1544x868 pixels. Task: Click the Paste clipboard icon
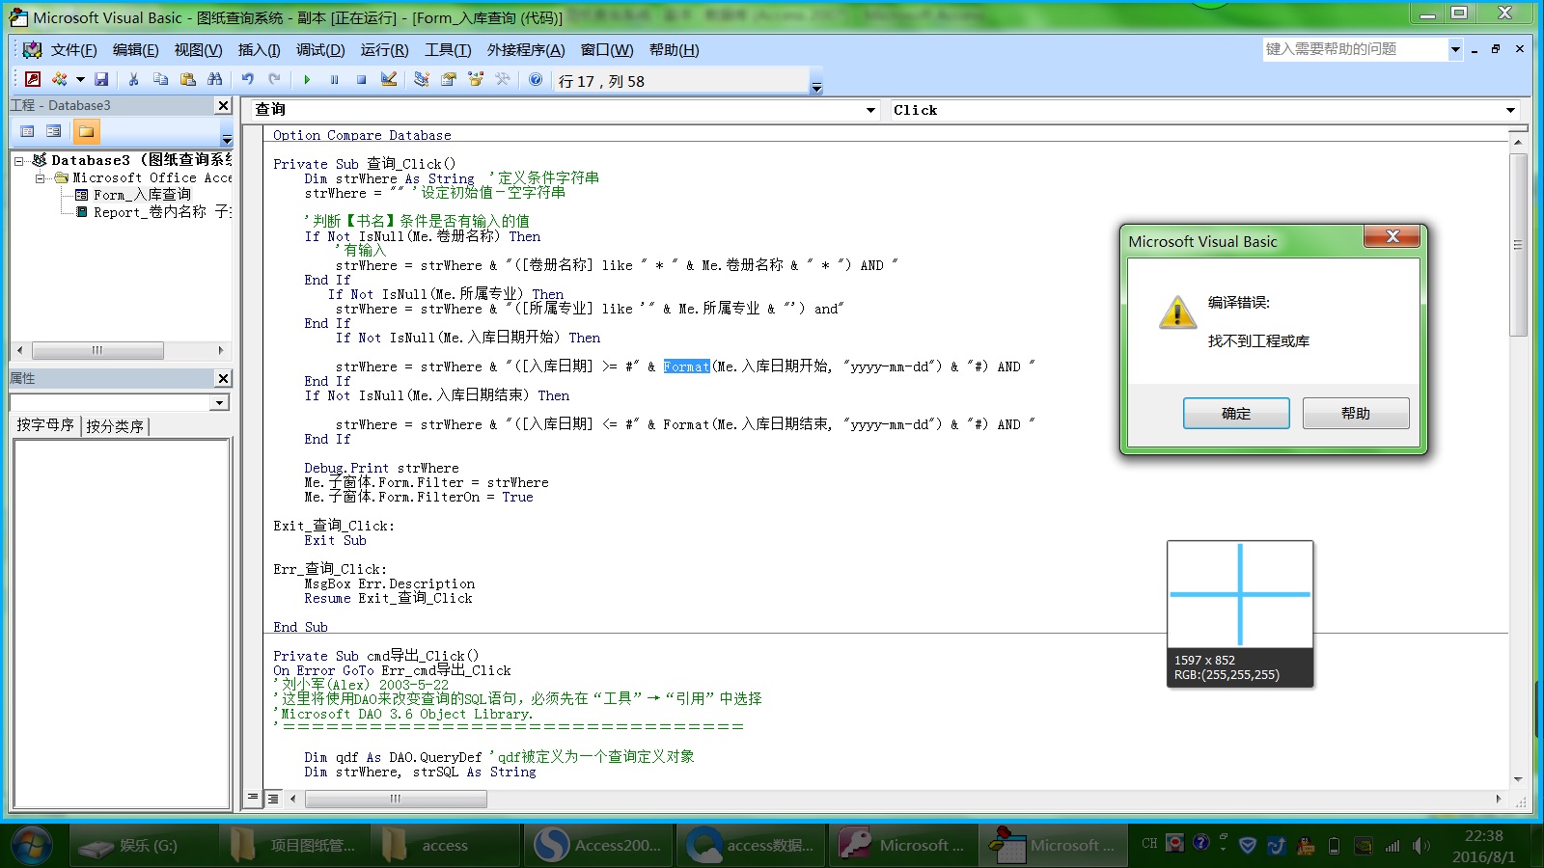click(x=187, y=79)
